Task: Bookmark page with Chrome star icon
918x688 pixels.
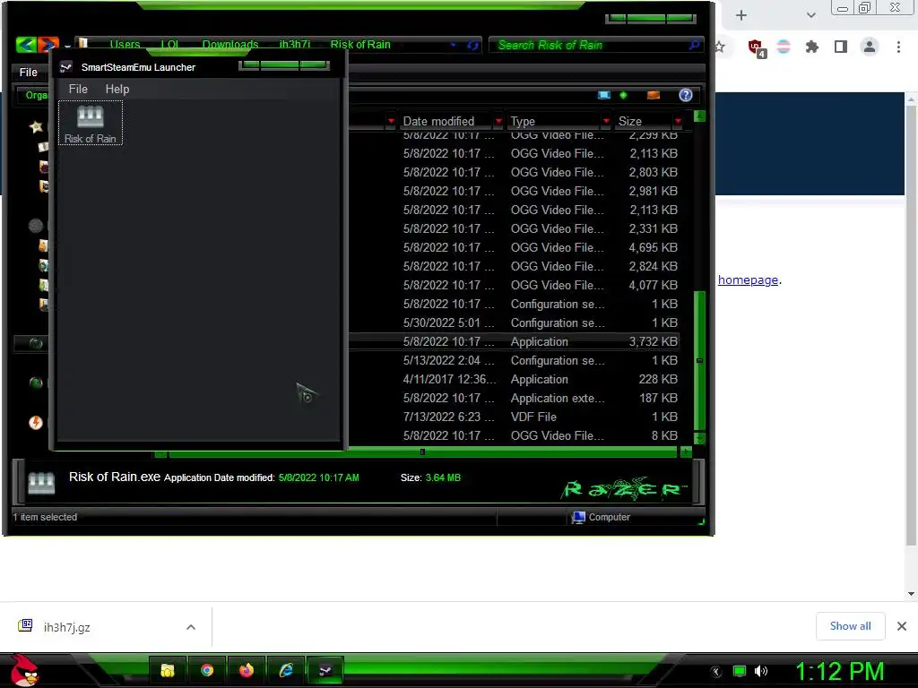Action: pyautogui.click(x=720, y=47)
